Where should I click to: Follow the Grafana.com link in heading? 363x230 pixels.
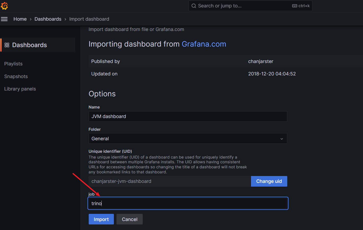(204, 44)
